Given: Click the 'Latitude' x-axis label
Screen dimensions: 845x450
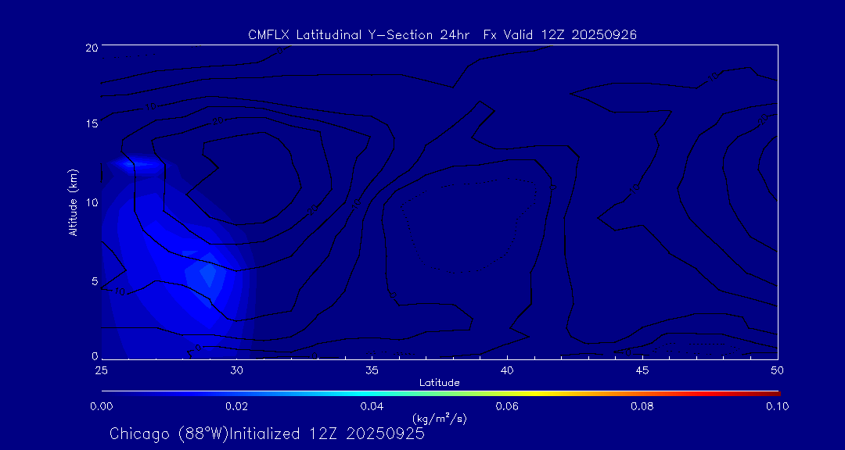Looking at the screenshot, I should (439, 382).
